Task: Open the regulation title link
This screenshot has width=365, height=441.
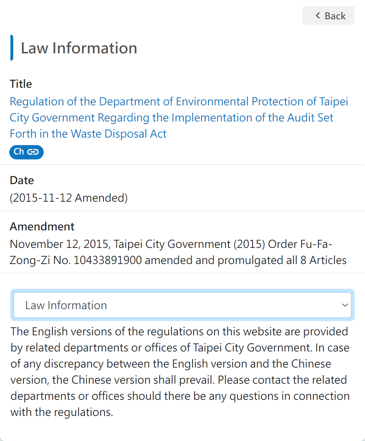Action: click(178, 118)
